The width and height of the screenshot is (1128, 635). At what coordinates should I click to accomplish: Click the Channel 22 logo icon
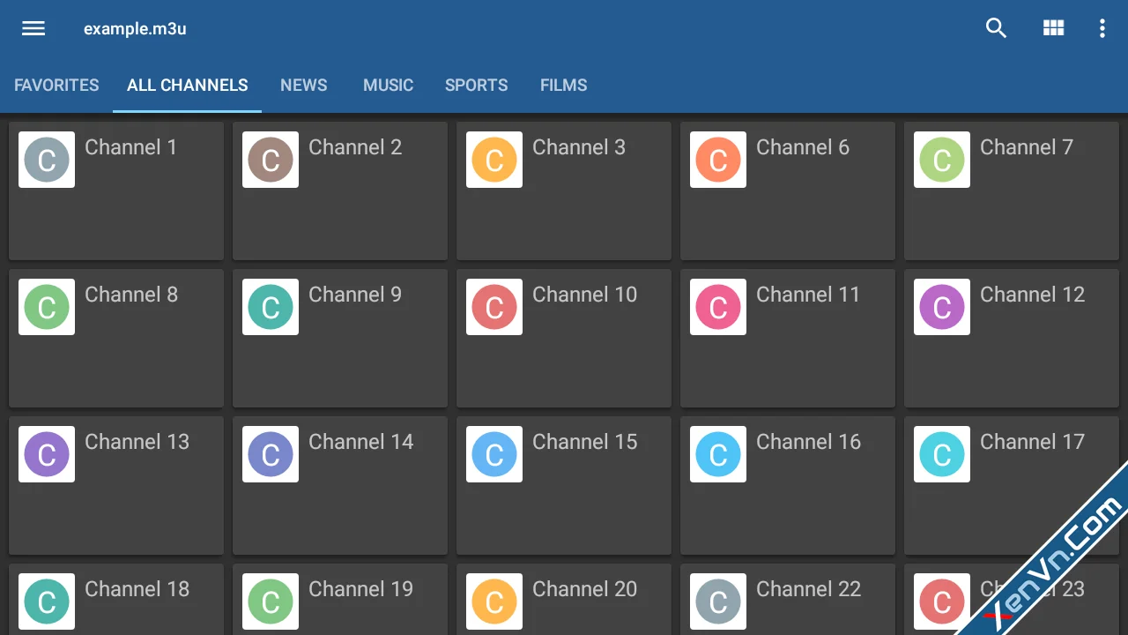click(x=718, y=601)
